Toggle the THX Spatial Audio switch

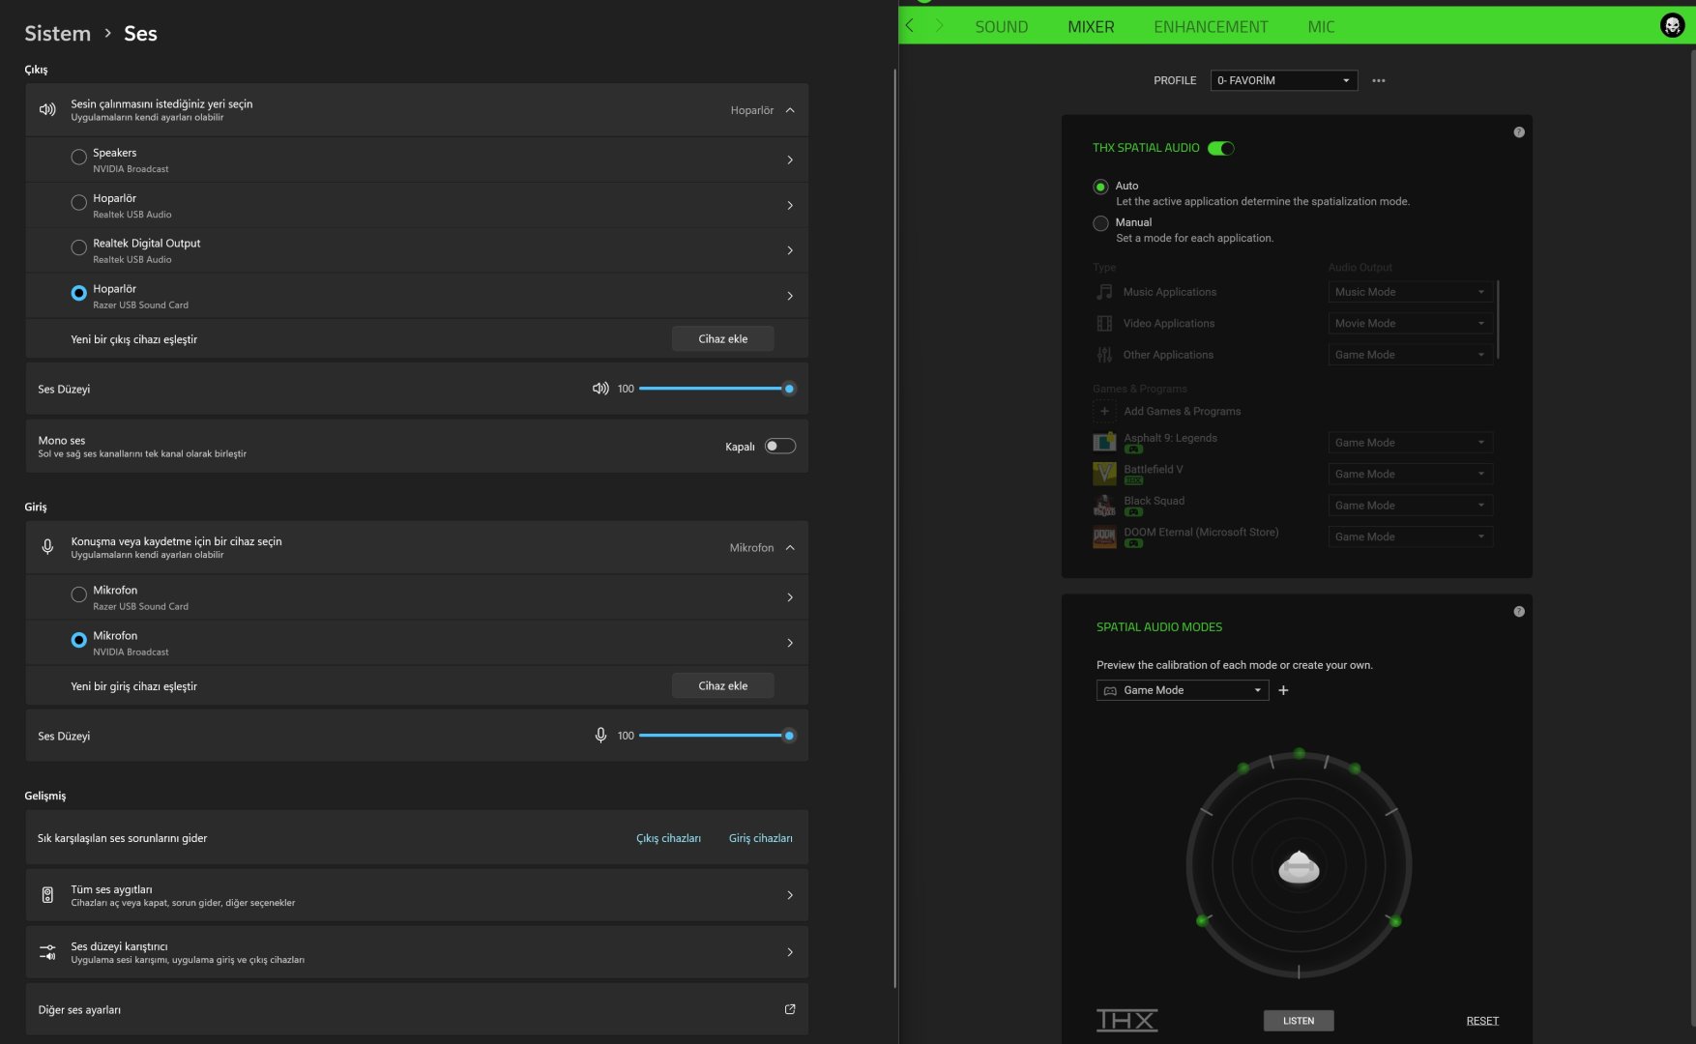point(1221,148)
